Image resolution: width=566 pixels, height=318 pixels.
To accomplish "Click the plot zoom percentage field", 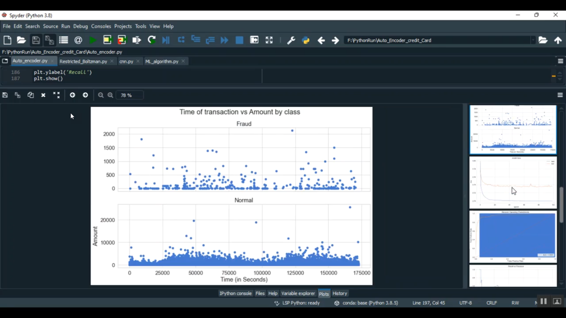I will [x=129, y=95].
